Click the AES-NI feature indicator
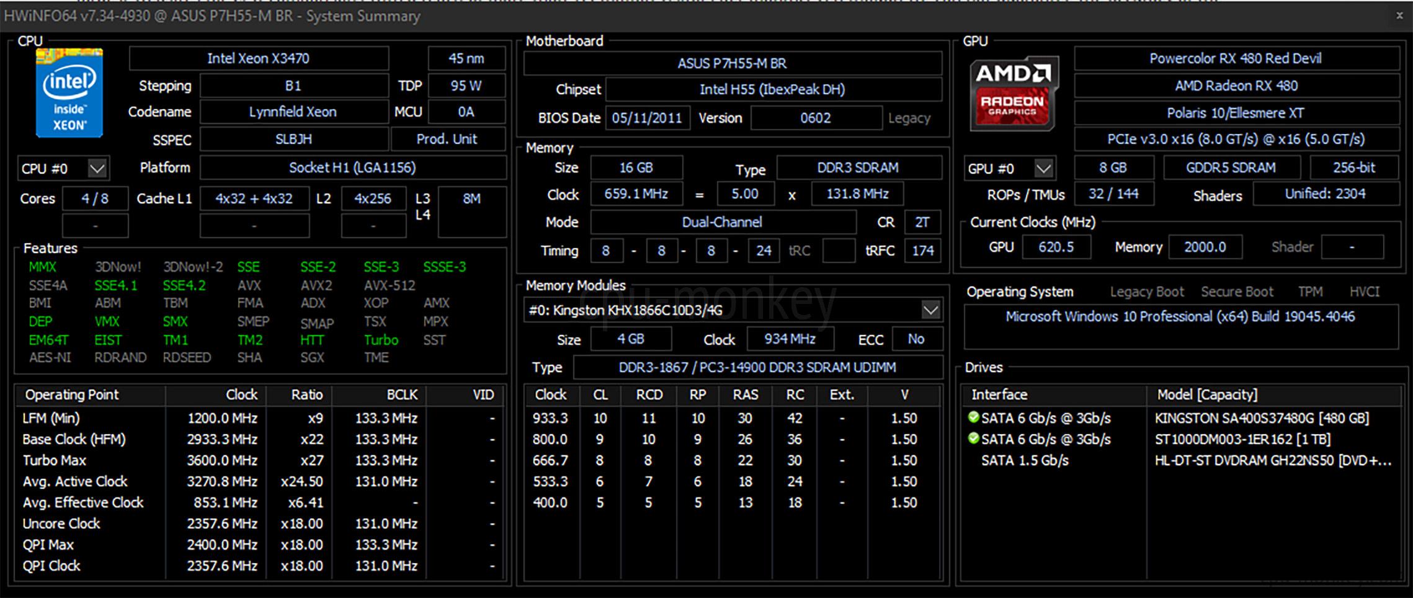Viewport: 1413px width, 598px height. click(50, 357)
